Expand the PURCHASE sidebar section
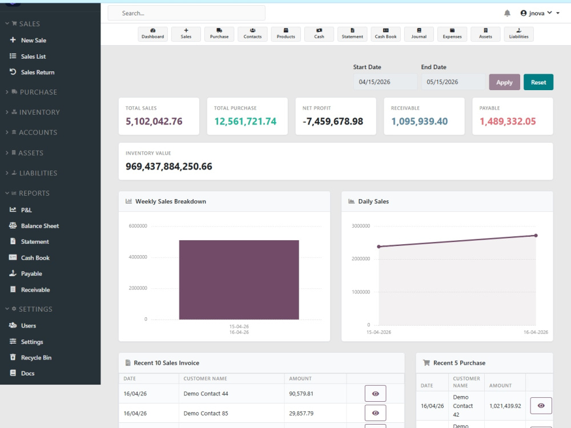This screenshot has width=571, height=428. (x=31, y=92)
